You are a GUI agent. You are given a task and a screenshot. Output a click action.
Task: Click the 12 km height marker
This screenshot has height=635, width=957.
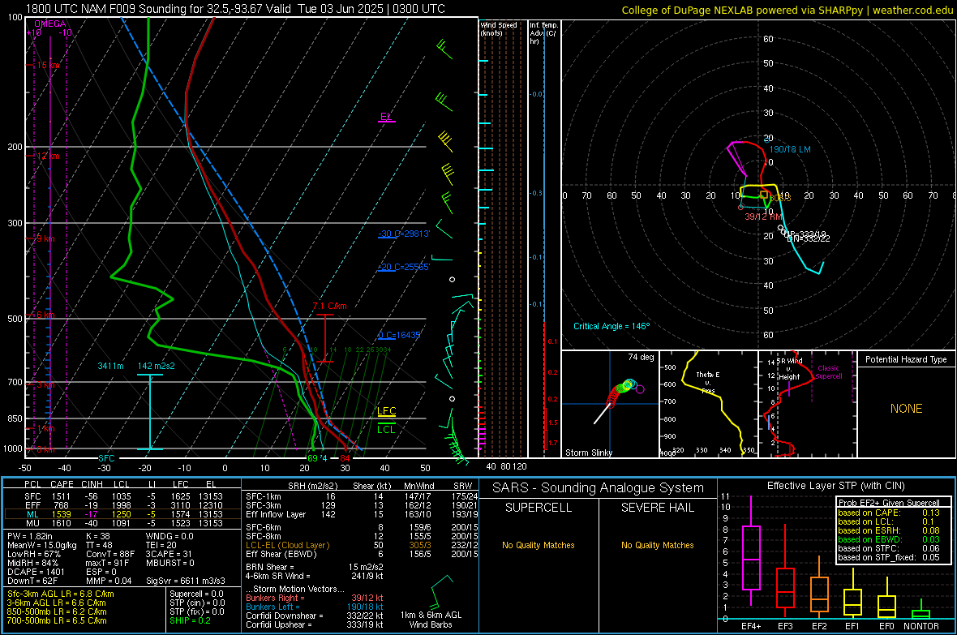point(48,157)
